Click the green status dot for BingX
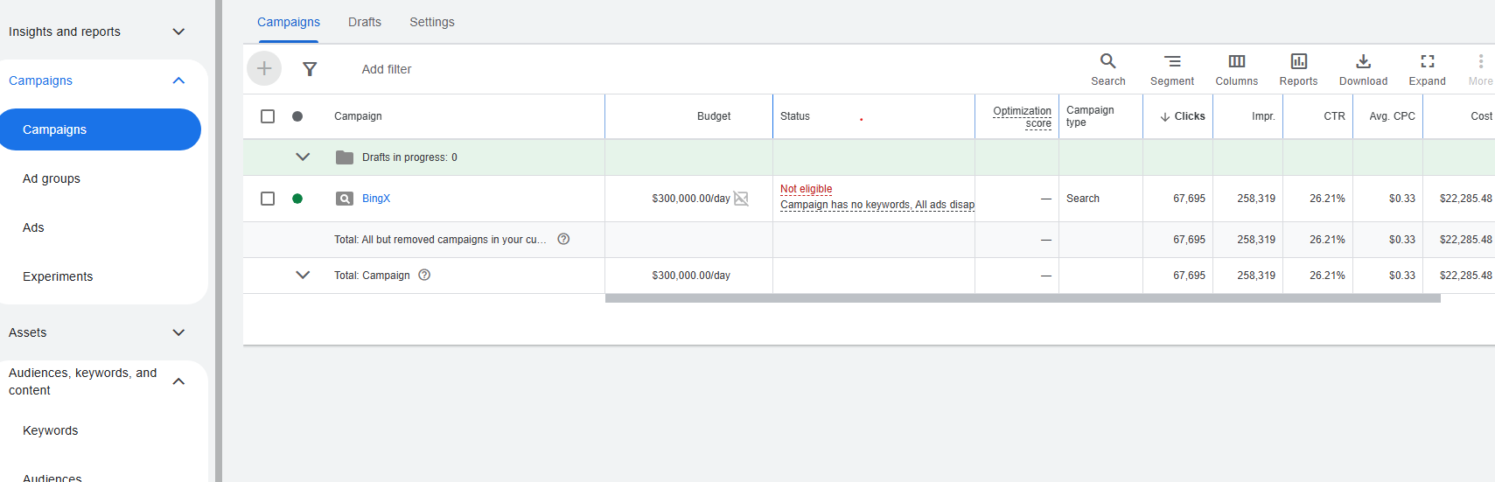 [297, 199]
